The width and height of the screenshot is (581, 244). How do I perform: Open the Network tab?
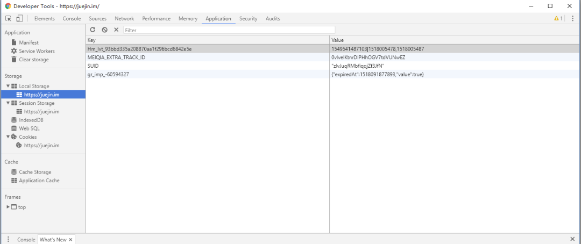pyautogui.click(x=124, y=18)
